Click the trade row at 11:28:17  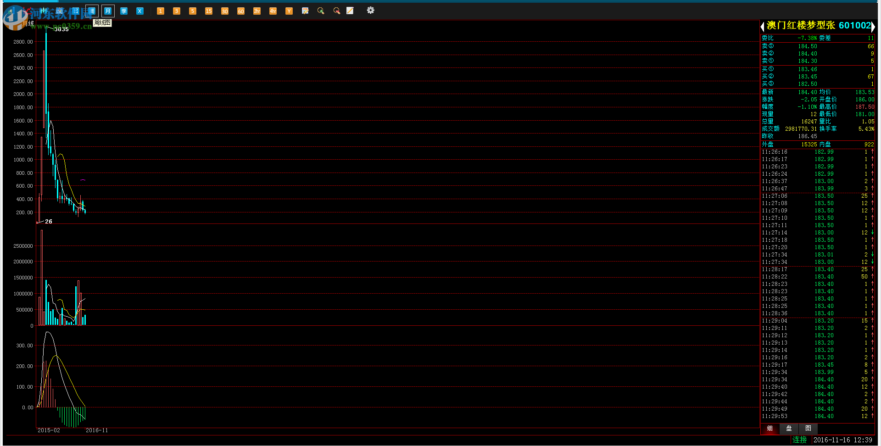coord(818,269)
